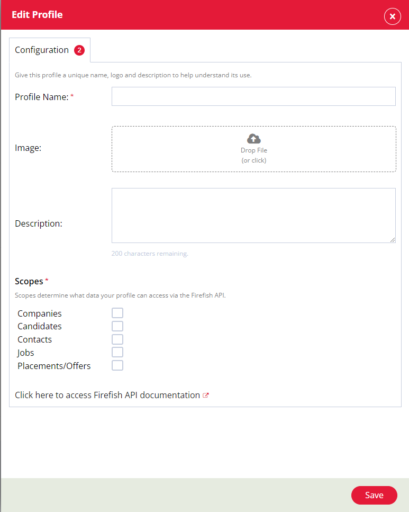Viewport: 409px width, 512px height.
Task: Click the Placements/Offers label text
Action: click(54, 366)
